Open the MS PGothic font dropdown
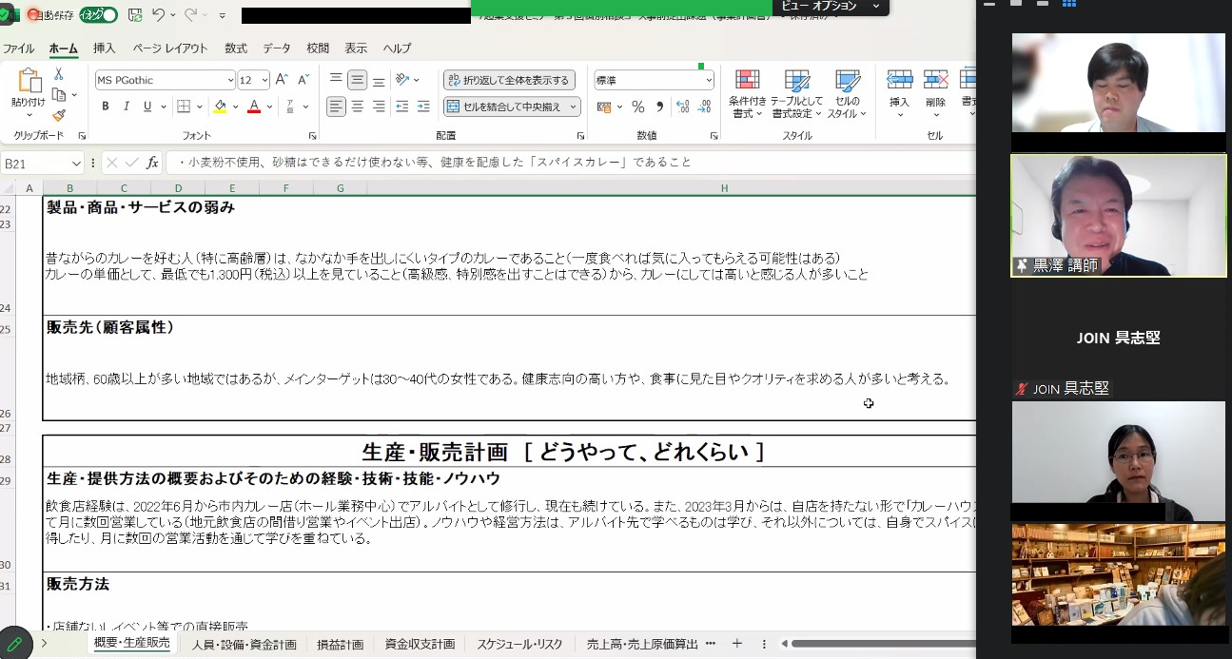The height and width of the screenshot is (659, 1232). 230,81
